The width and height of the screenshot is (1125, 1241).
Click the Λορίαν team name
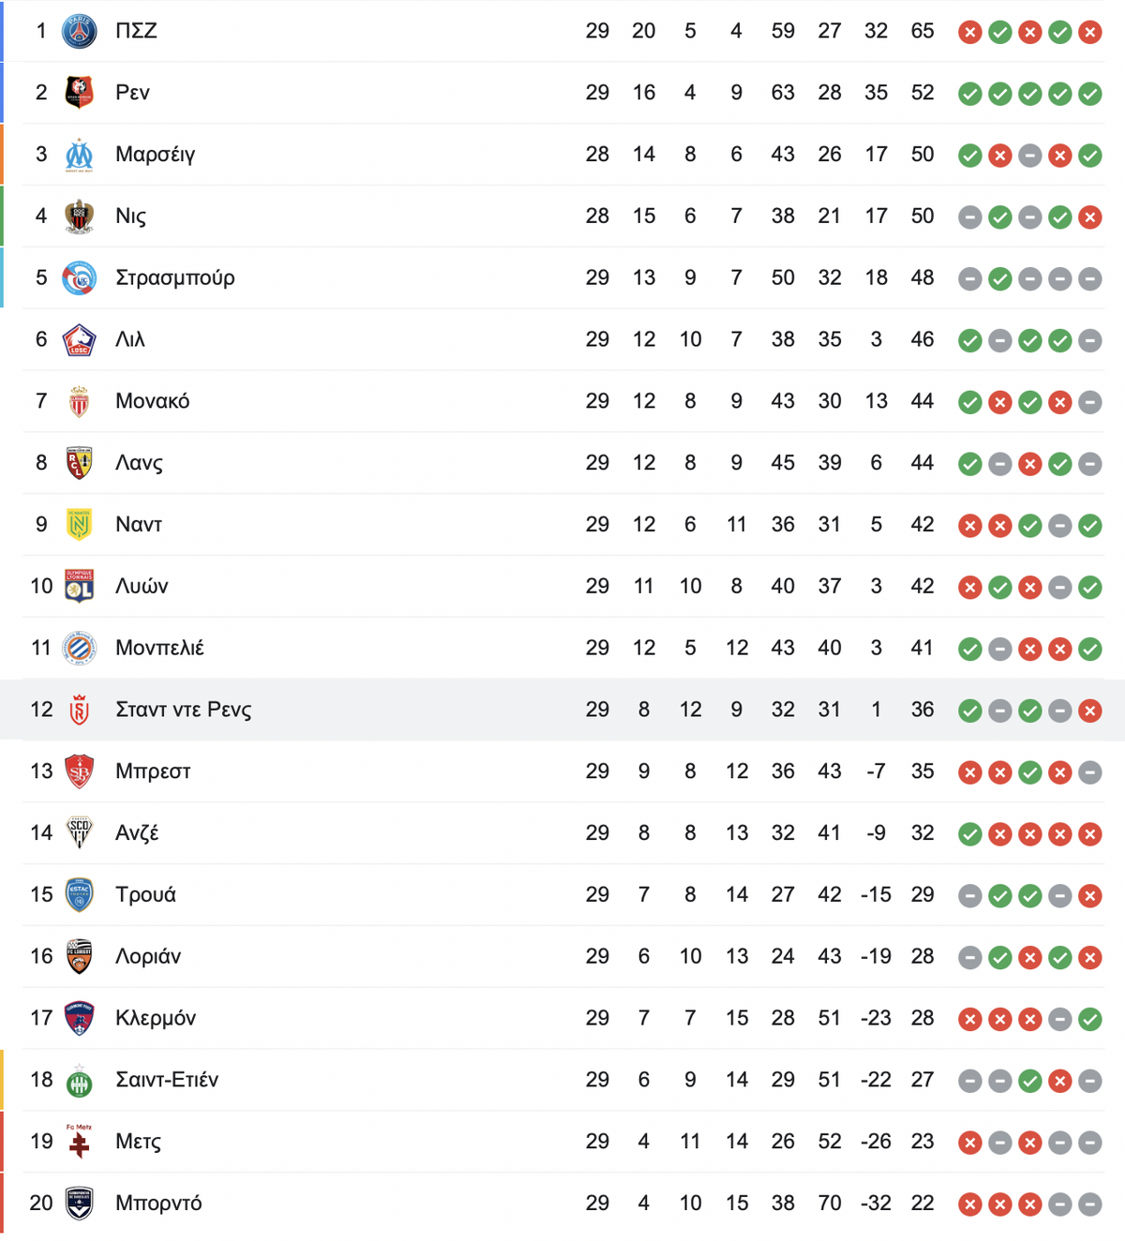[x=148, y=956]
